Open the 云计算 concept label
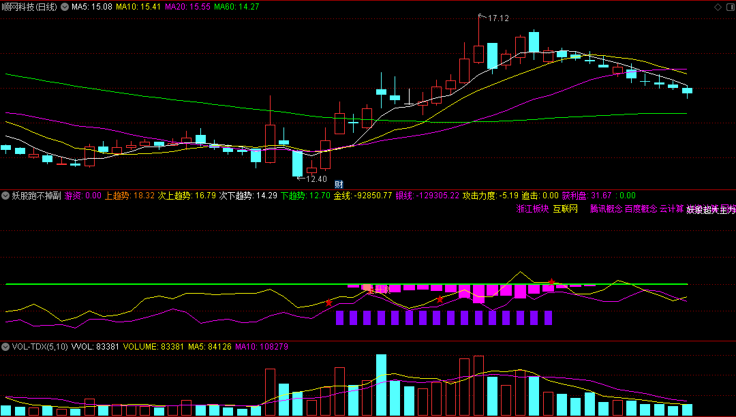Viewport: 736px width, 417px height. 672,209
